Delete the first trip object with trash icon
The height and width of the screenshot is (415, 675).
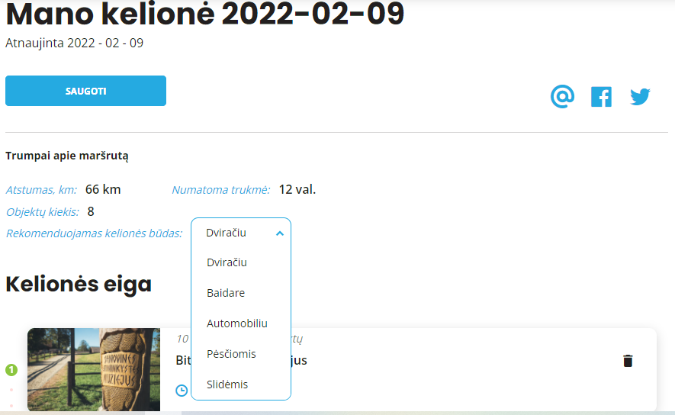coord(628,361)
